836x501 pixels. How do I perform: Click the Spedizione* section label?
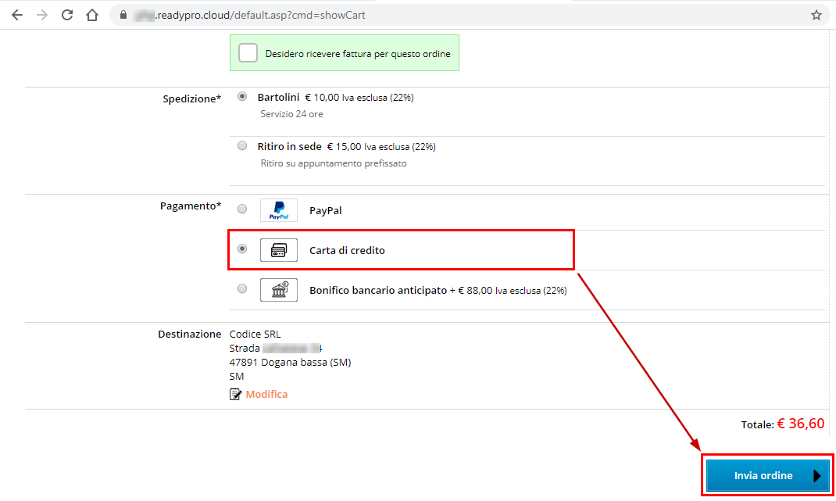click(x=192, y=98)
